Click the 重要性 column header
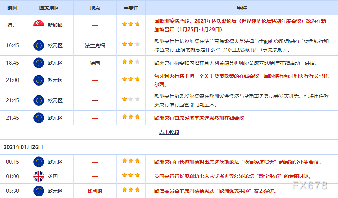Screen dimensions: 338x198 [x=131, y=8]
